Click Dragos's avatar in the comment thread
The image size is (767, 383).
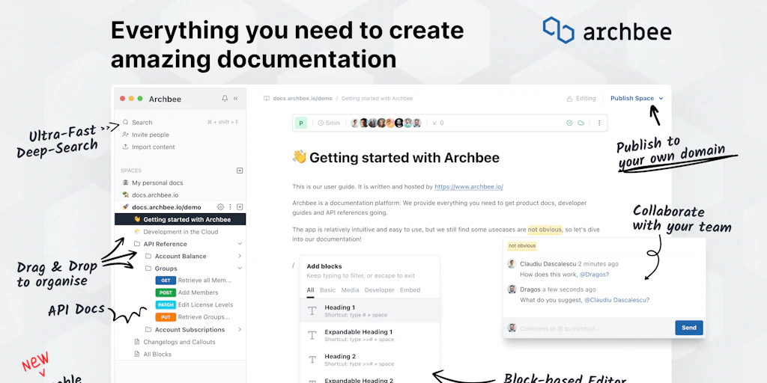click(x=512, y=289)
